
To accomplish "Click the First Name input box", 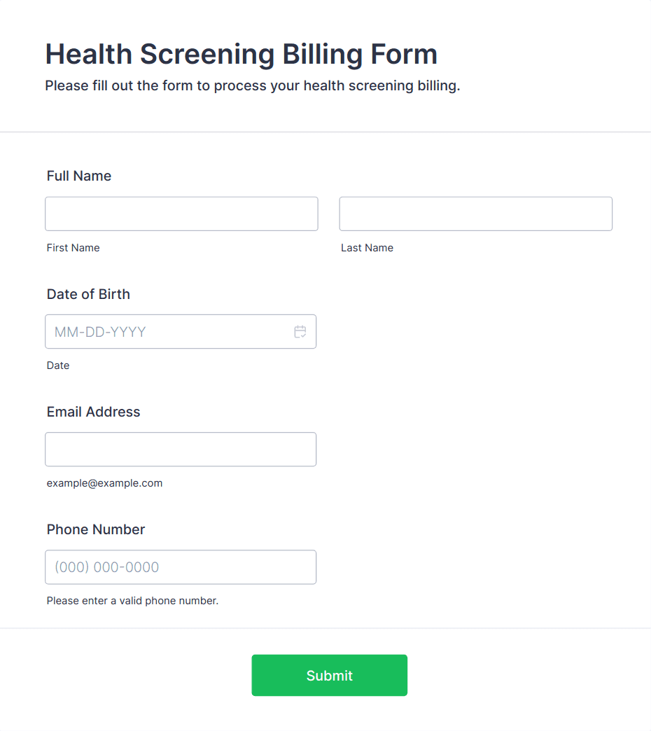I will pos(181,214).
